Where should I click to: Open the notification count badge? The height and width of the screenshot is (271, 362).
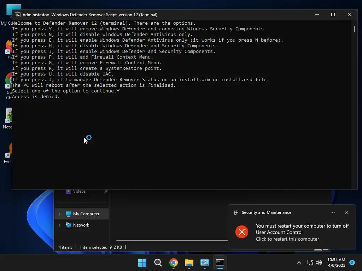pyautogui.click(x=352, y=263)
